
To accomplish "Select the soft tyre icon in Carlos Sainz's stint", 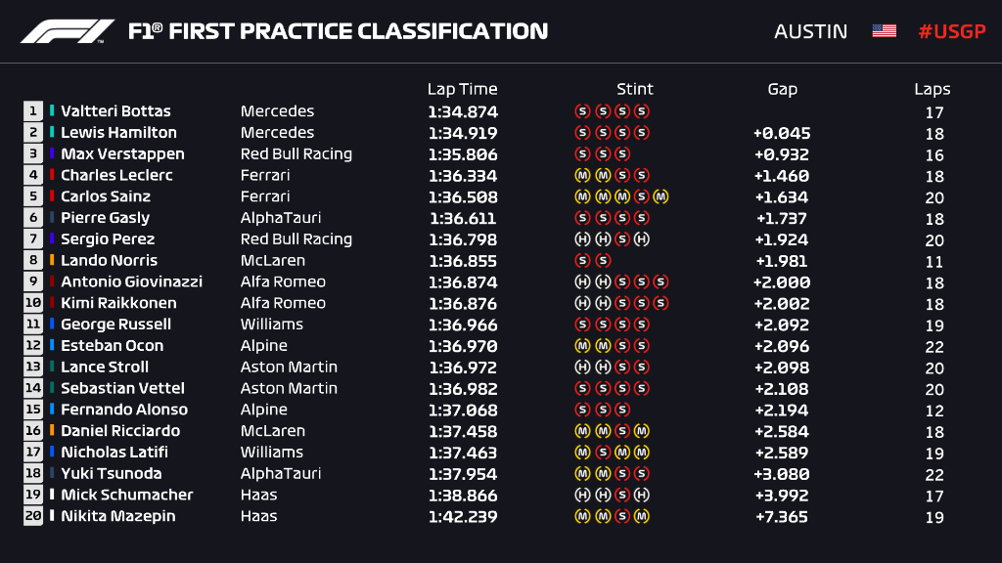I will point(641,196).
